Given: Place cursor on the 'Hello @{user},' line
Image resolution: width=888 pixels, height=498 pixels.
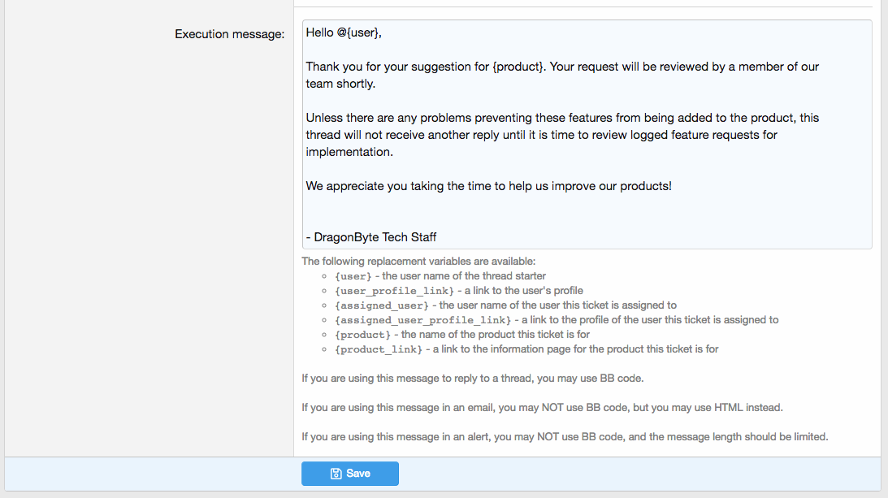Looking at the screenshot, I should point(344,32).
